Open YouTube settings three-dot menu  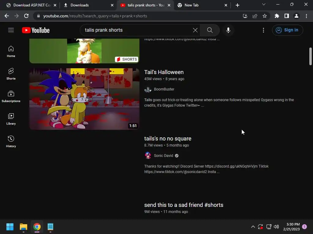(263, 30)
